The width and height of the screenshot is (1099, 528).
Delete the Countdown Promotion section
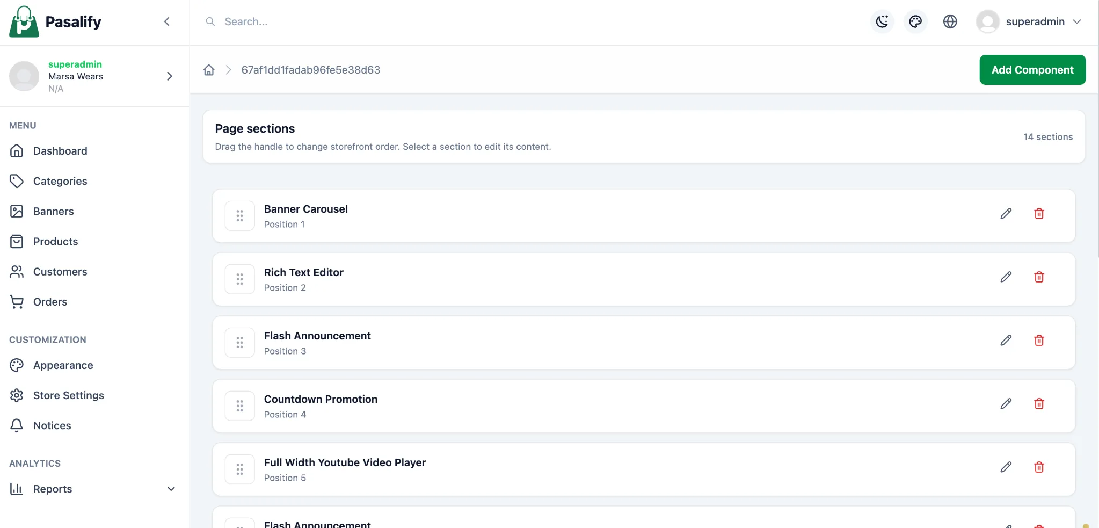(x=1039, y=404)
